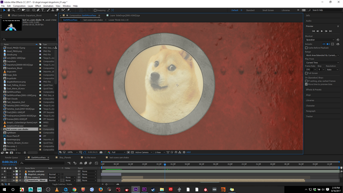343x193 pixels.
Task: Select the Eraser tool
Action: pos(57,10)
